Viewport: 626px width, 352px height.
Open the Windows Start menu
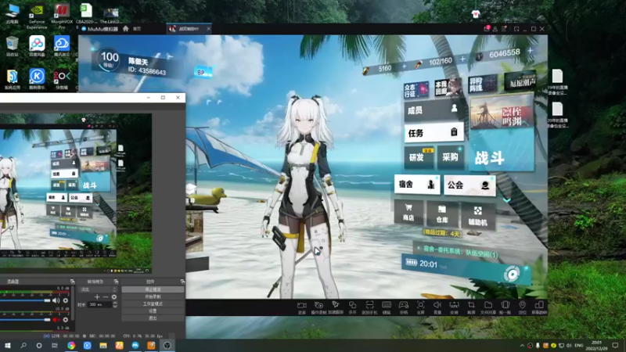(x=8, y=346)
